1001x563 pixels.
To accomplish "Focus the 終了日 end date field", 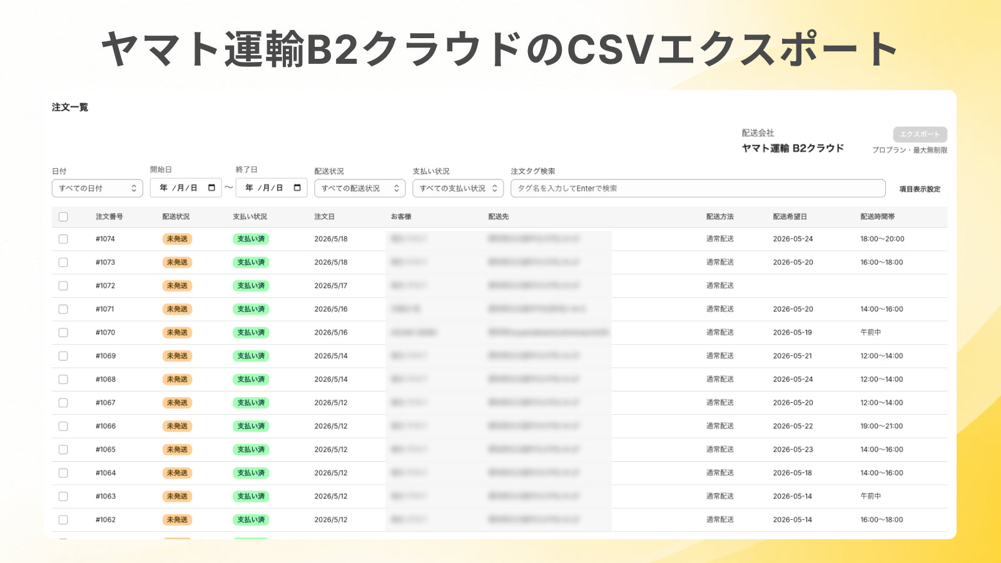I will 272,188.
